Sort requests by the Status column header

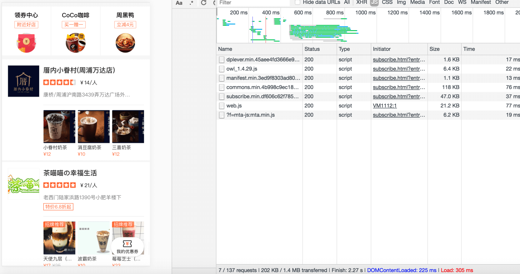pos(312,49)
